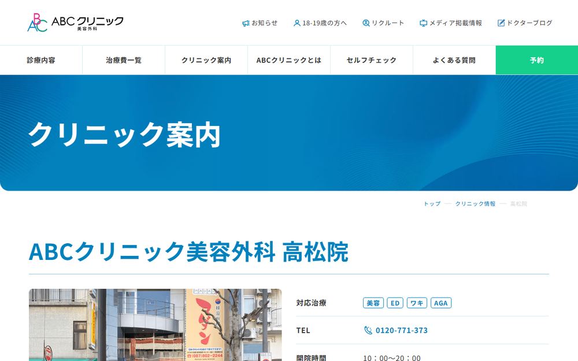The image size is (578, 361).
Task: Open the よくある質問 menu item
Action: click(454, 60)
